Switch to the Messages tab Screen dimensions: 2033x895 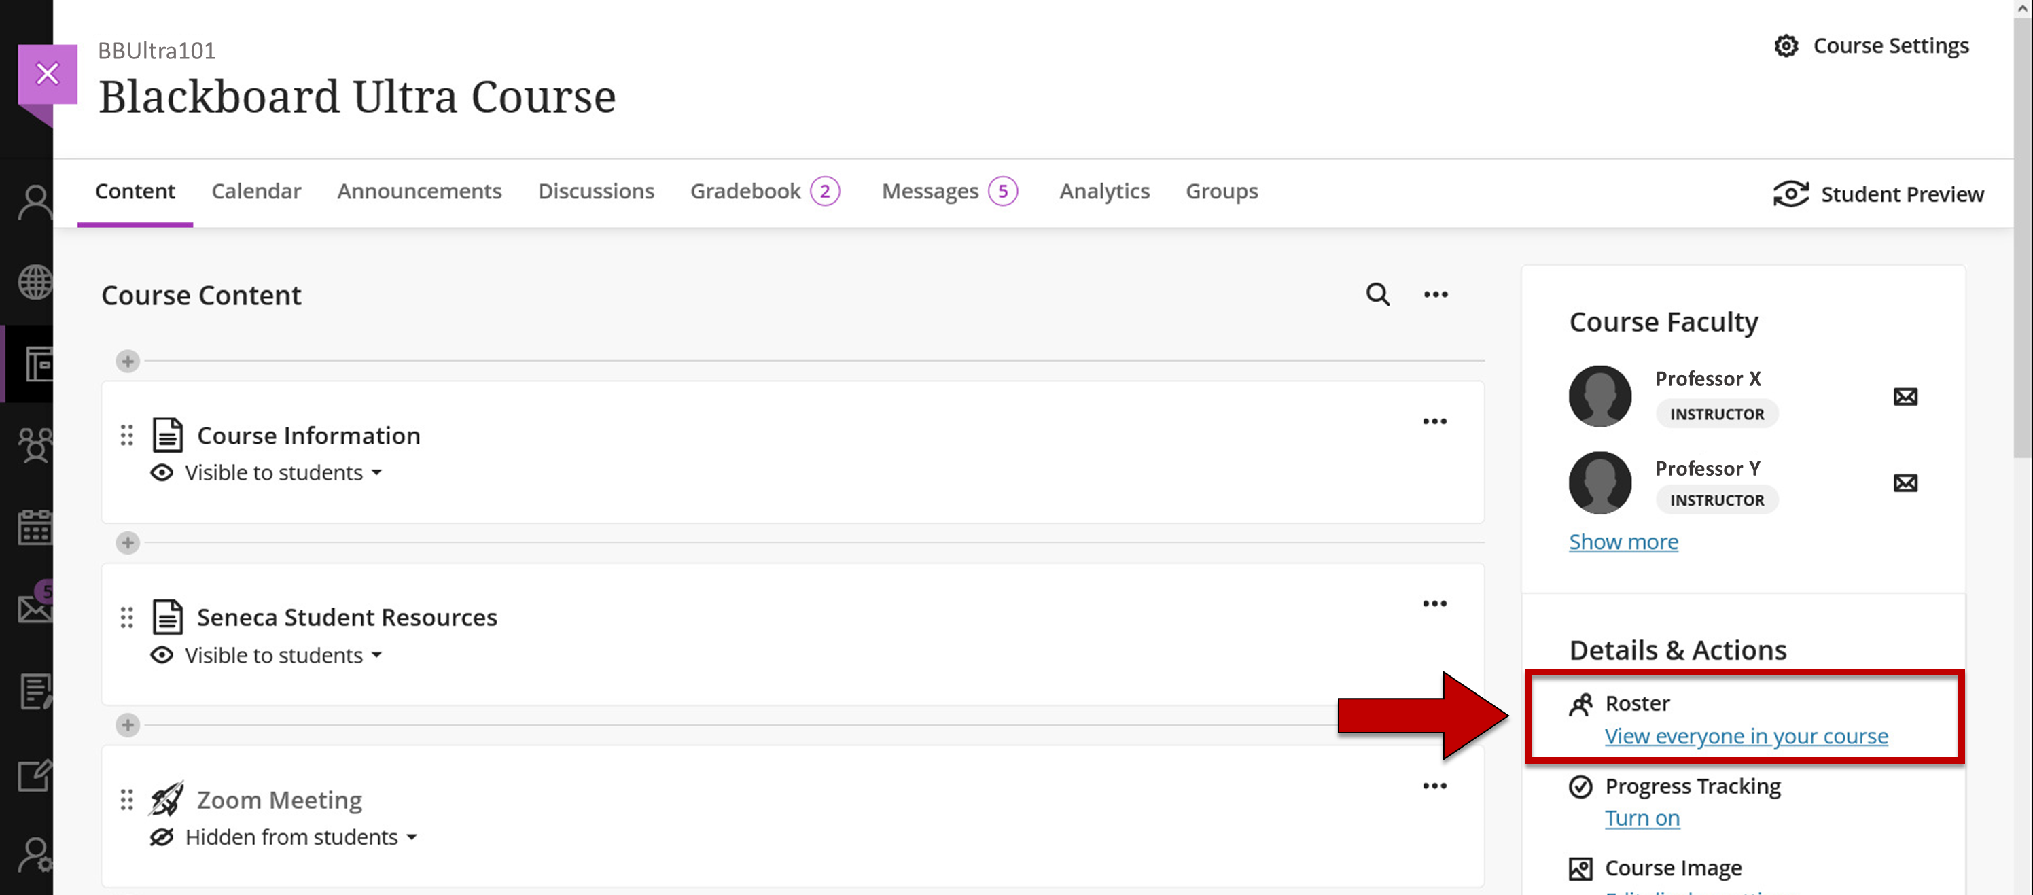point(930,192)
